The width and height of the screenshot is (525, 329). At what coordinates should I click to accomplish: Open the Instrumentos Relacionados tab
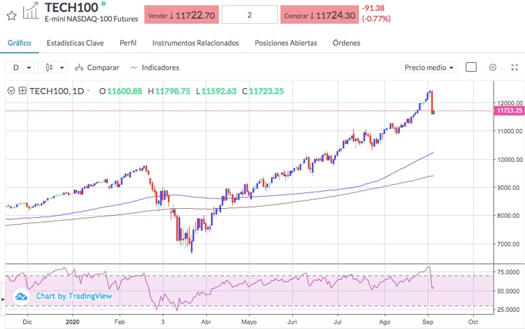195,43
